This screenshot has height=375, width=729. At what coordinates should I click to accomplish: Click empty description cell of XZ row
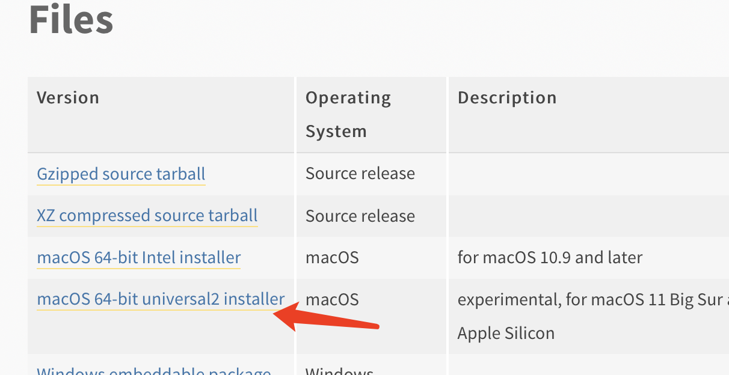click(x=589, y=216)
